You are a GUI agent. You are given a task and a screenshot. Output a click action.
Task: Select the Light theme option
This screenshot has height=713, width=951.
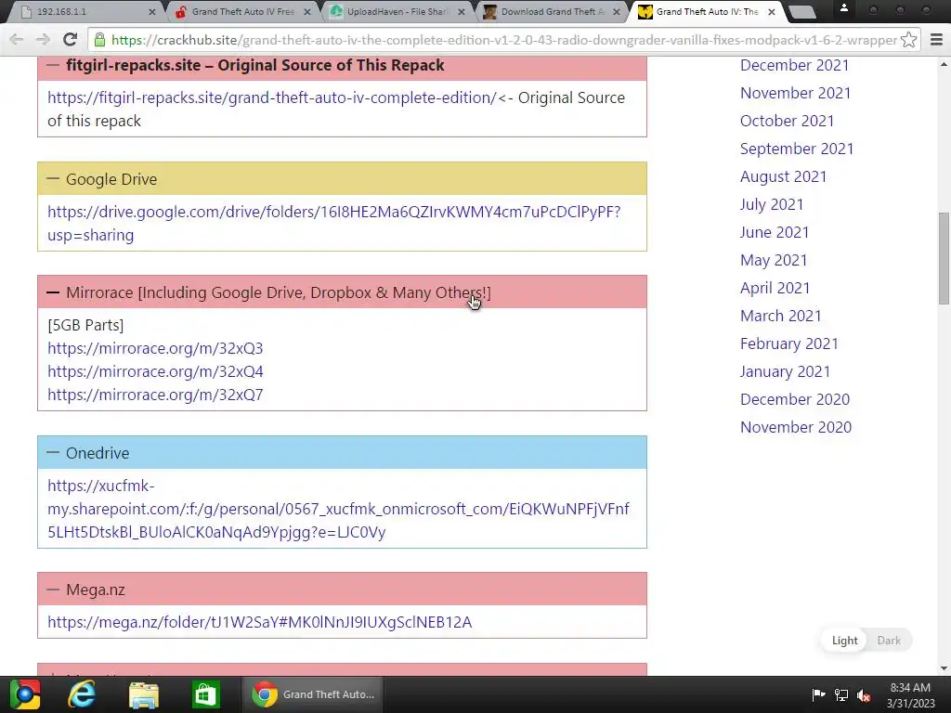point(845,641)
